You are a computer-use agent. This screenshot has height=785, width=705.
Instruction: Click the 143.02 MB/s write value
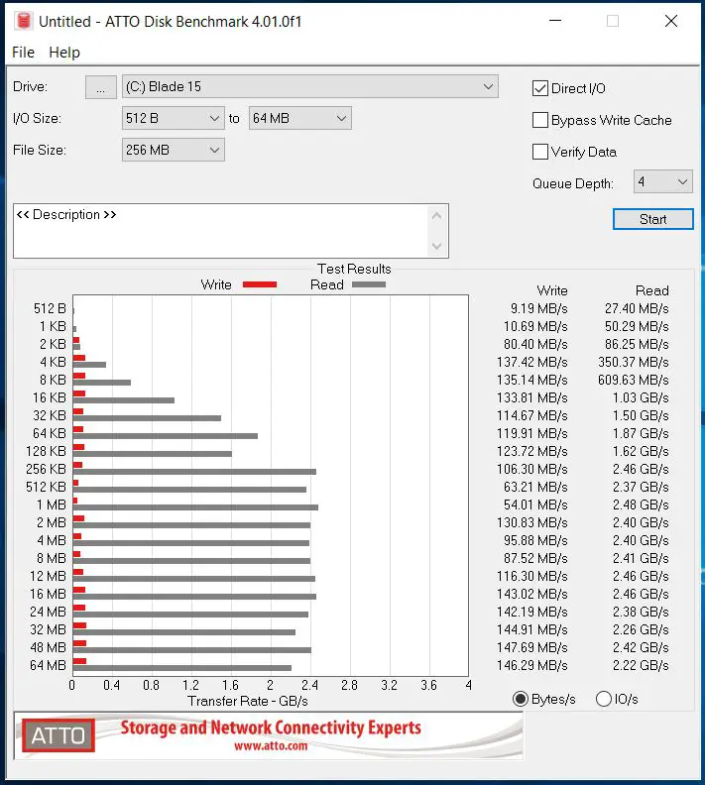coord(532,594)
